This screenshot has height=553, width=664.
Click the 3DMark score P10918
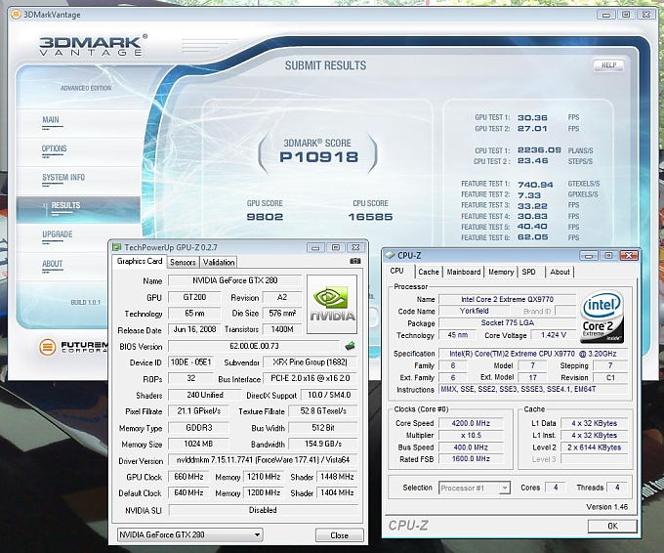(319, 157)
